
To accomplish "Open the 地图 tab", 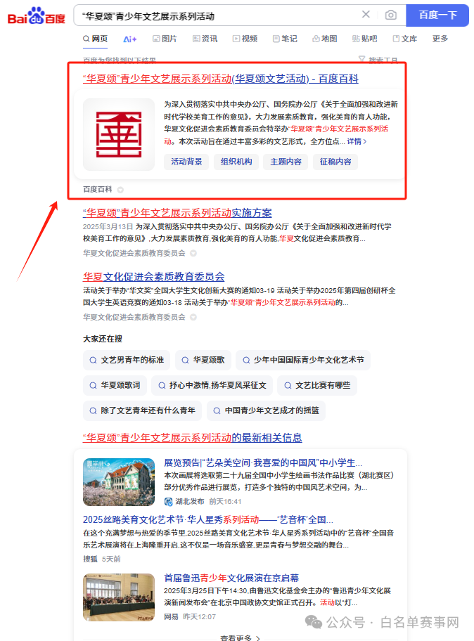I will pos(325,39).
